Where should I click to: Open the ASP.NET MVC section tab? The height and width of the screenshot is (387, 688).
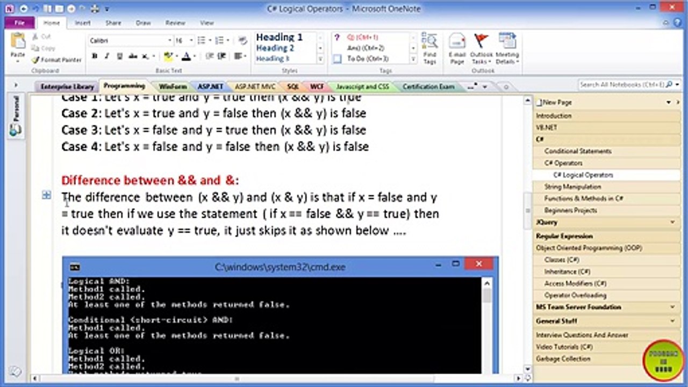(x=255, y=87)
